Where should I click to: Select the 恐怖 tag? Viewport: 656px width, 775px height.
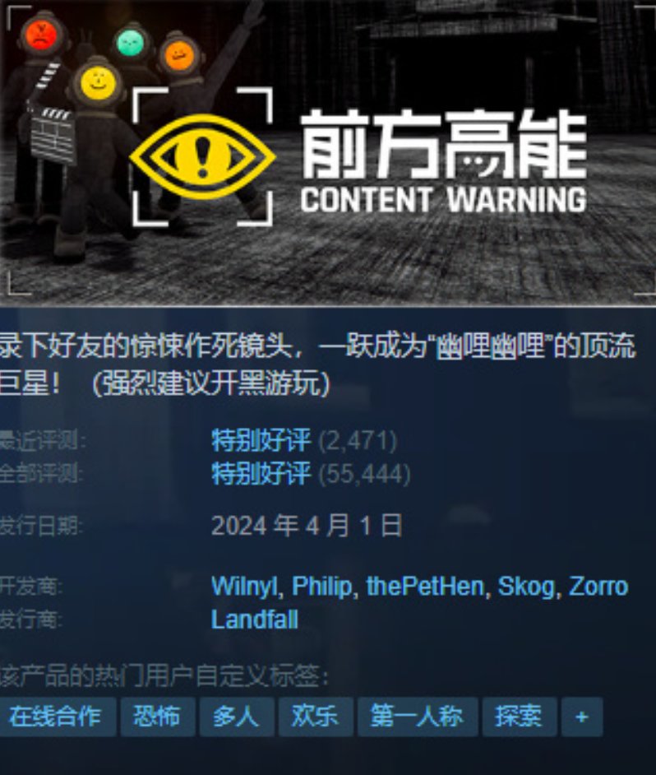coord(158,717)
